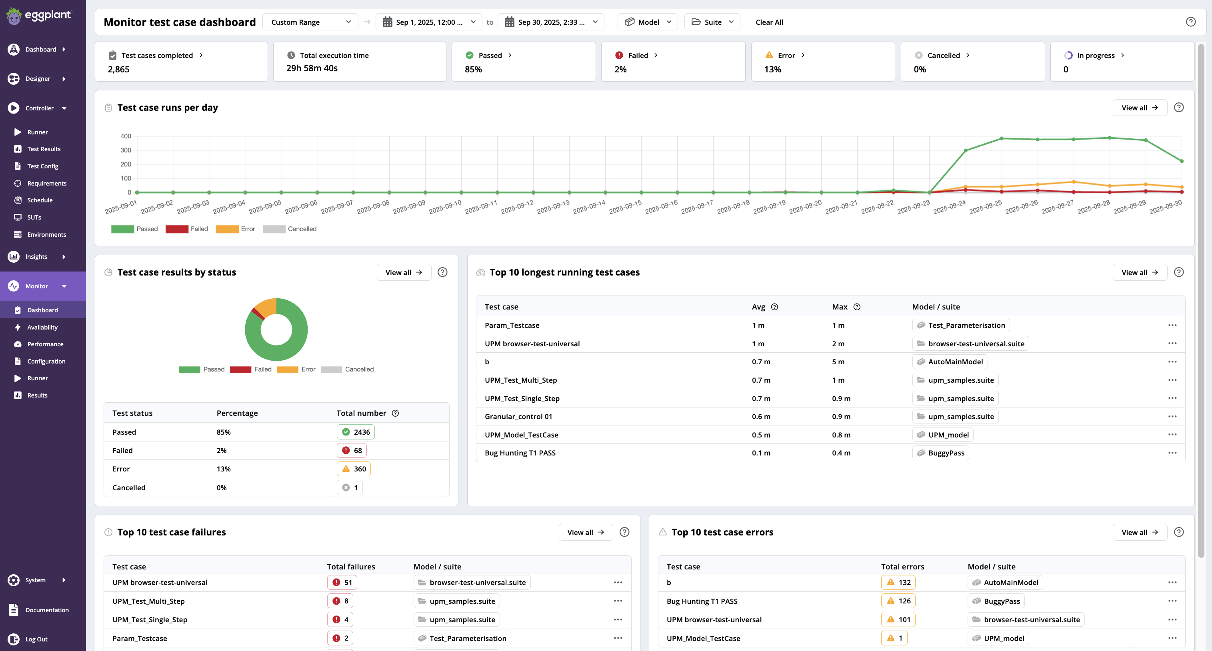The height and width of the screenshot is (651, 1212).
Task: Collapse the Monitor section in sidebar
Action: [x=64, y=286]
